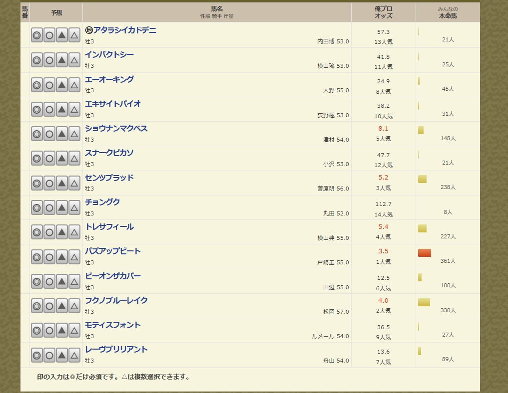This screenshot has width=508, height=393.
Task: Open フクノブルーレイク horse page
Action: click(116, 301)
